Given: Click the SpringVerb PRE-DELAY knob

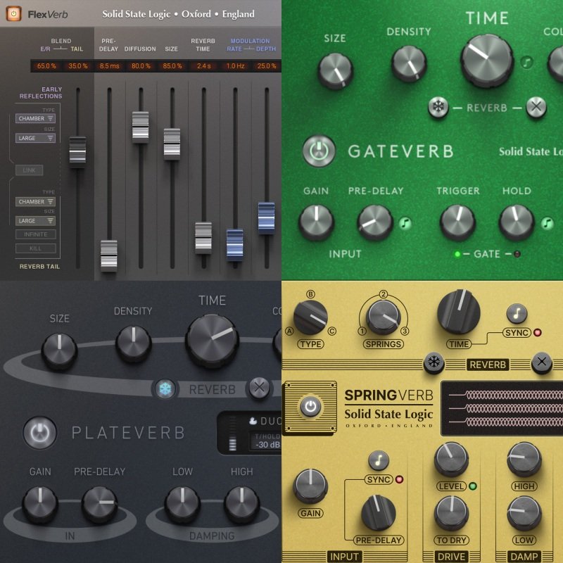Looking at the screenshot, I should click(378, 512).
